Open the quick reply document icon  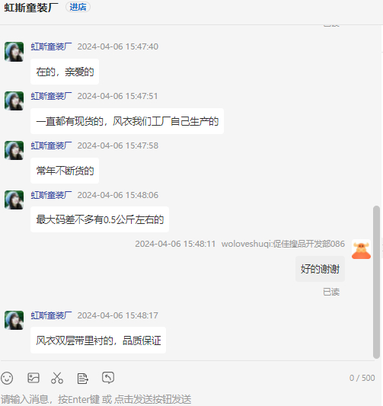tap(82, 379)
